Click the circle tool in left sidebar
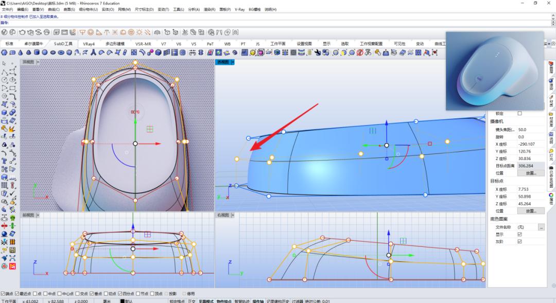 4,80
